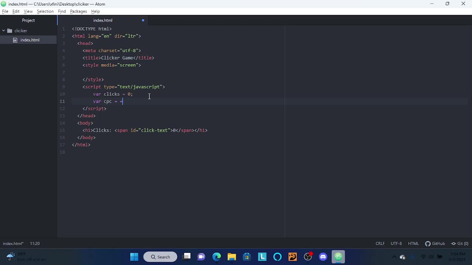472x265 pixels.
Task: Click line number 1 in the gutter
Action: [63, 29]
